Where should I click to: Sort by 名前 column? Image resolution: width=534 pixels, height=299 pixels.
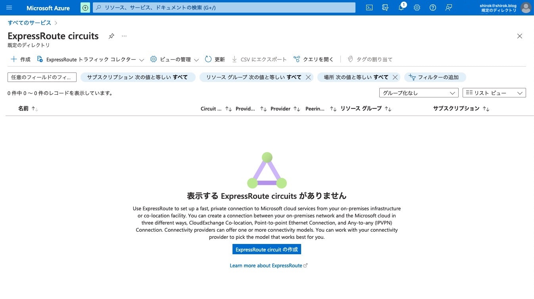pyautogui.click(x=28, y=109)
